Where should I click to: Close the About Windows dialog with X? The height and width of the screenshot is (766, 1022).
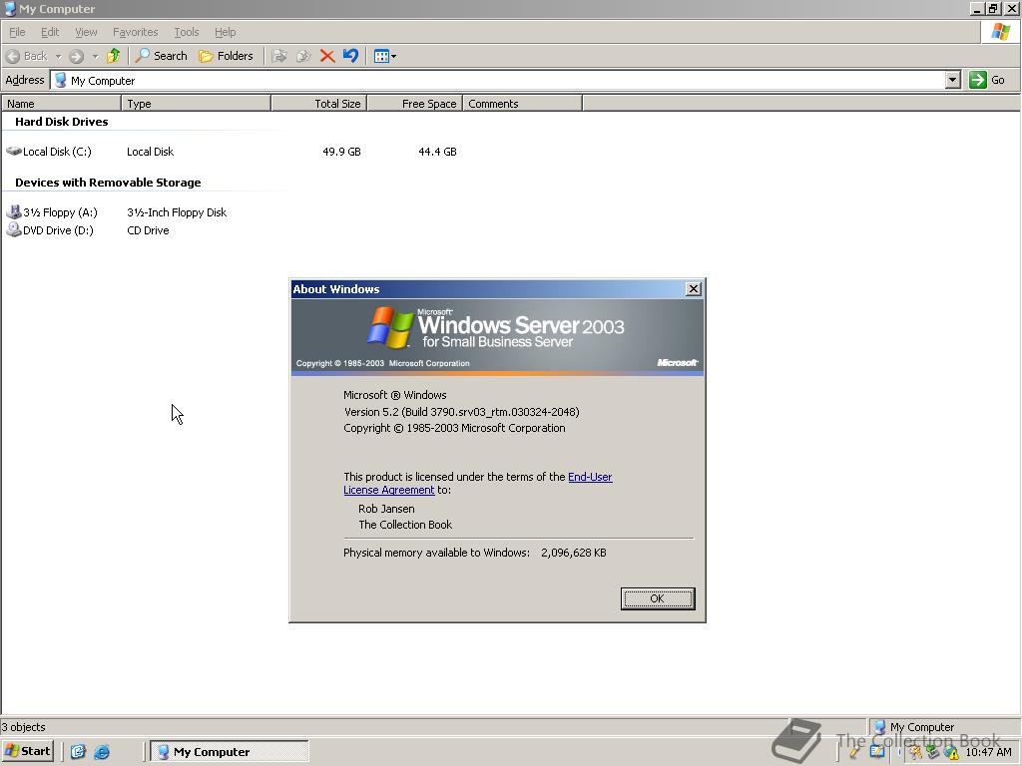pyautogui.click(x=694, y=289)
